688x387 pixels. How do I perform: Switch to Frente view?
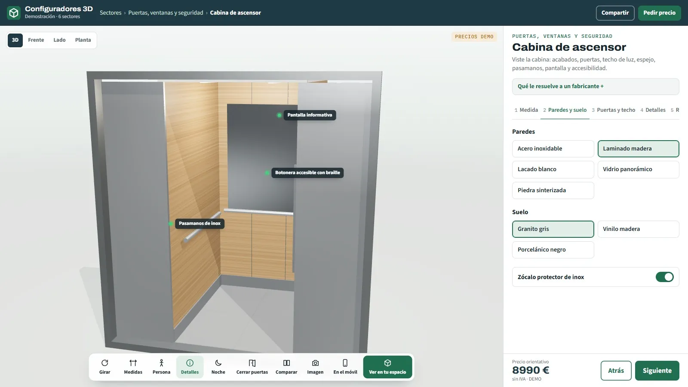pos(36,40)
